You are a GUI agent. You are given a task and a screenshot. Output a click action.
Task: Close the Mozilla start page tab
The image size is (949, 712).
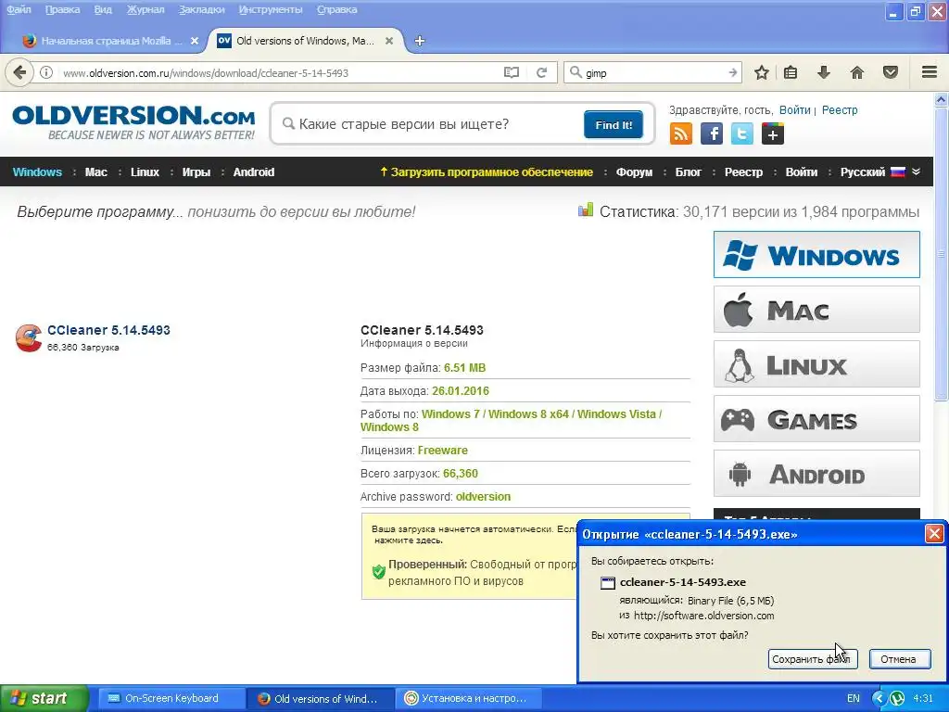point(195,41)
